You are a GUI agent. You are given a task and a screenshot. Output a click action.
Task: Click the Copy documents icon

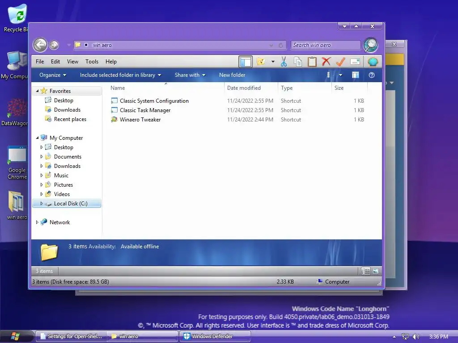coord(297,62)
